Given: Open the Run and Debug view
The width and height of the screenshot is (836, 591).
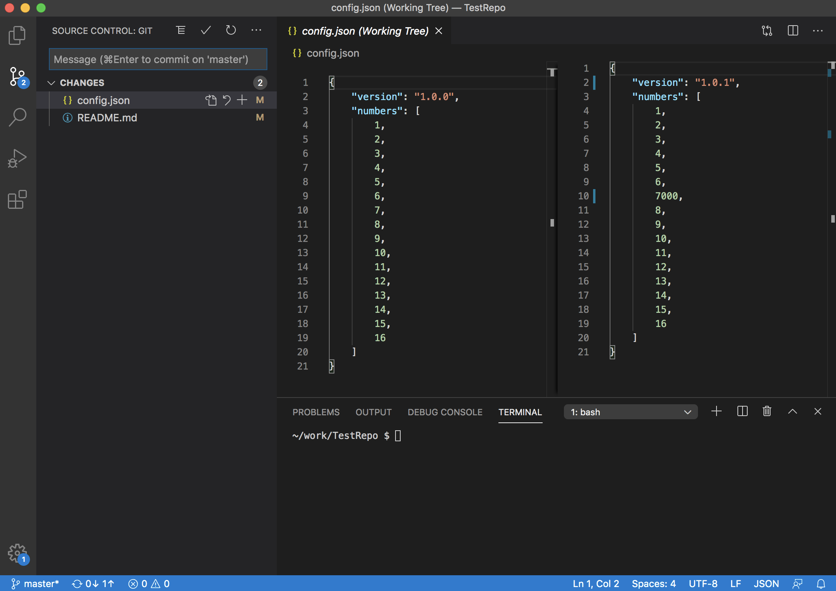Looking at the screenshot, I should [x=17, y=158].
